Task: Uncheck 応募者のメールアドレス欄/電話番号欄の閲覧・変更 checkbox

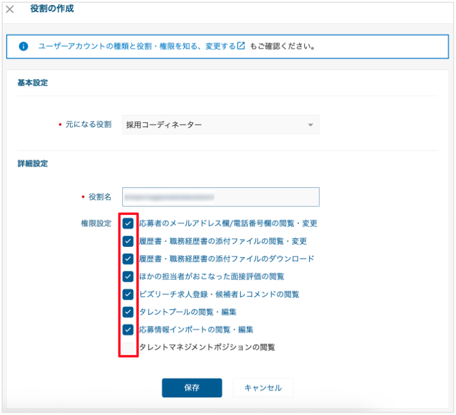Action: pyautogui.click(x=128, y=223)
